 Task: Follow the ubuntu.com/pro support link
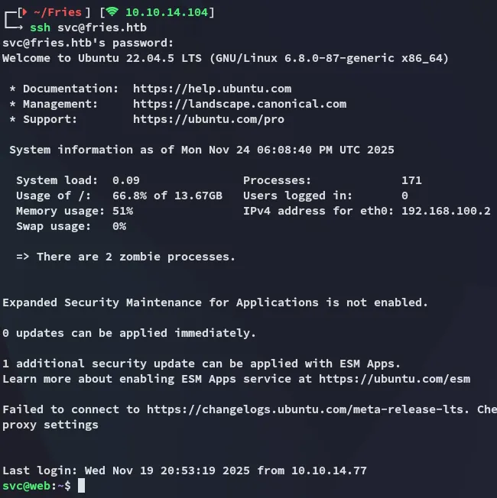(x=208, y=119)
